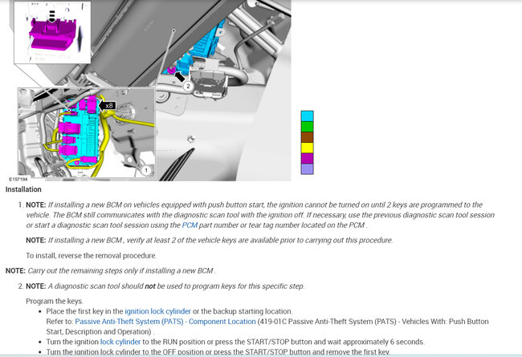Click note 'Carry out the remaining steps only'
The width and height of the screenshot is (522, 357).
tap(111, 271)
